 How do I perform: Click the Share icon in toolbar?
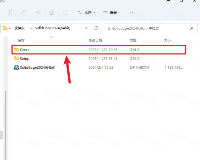tap(51, 13)
